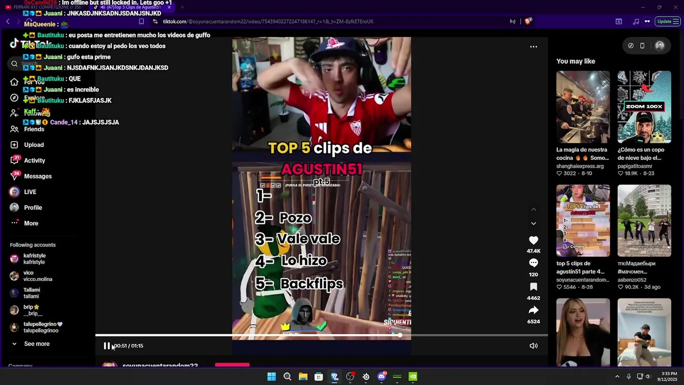Click the shanghaiexpress.arg author name
Image resolution: width=684 pixels, height=385 pixels.
(580, 166)
